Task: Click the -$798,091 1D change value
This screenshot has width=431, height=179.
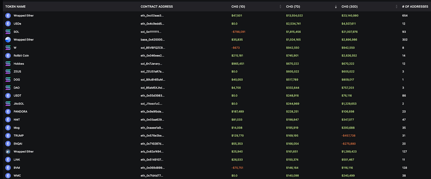Action: 238,32
